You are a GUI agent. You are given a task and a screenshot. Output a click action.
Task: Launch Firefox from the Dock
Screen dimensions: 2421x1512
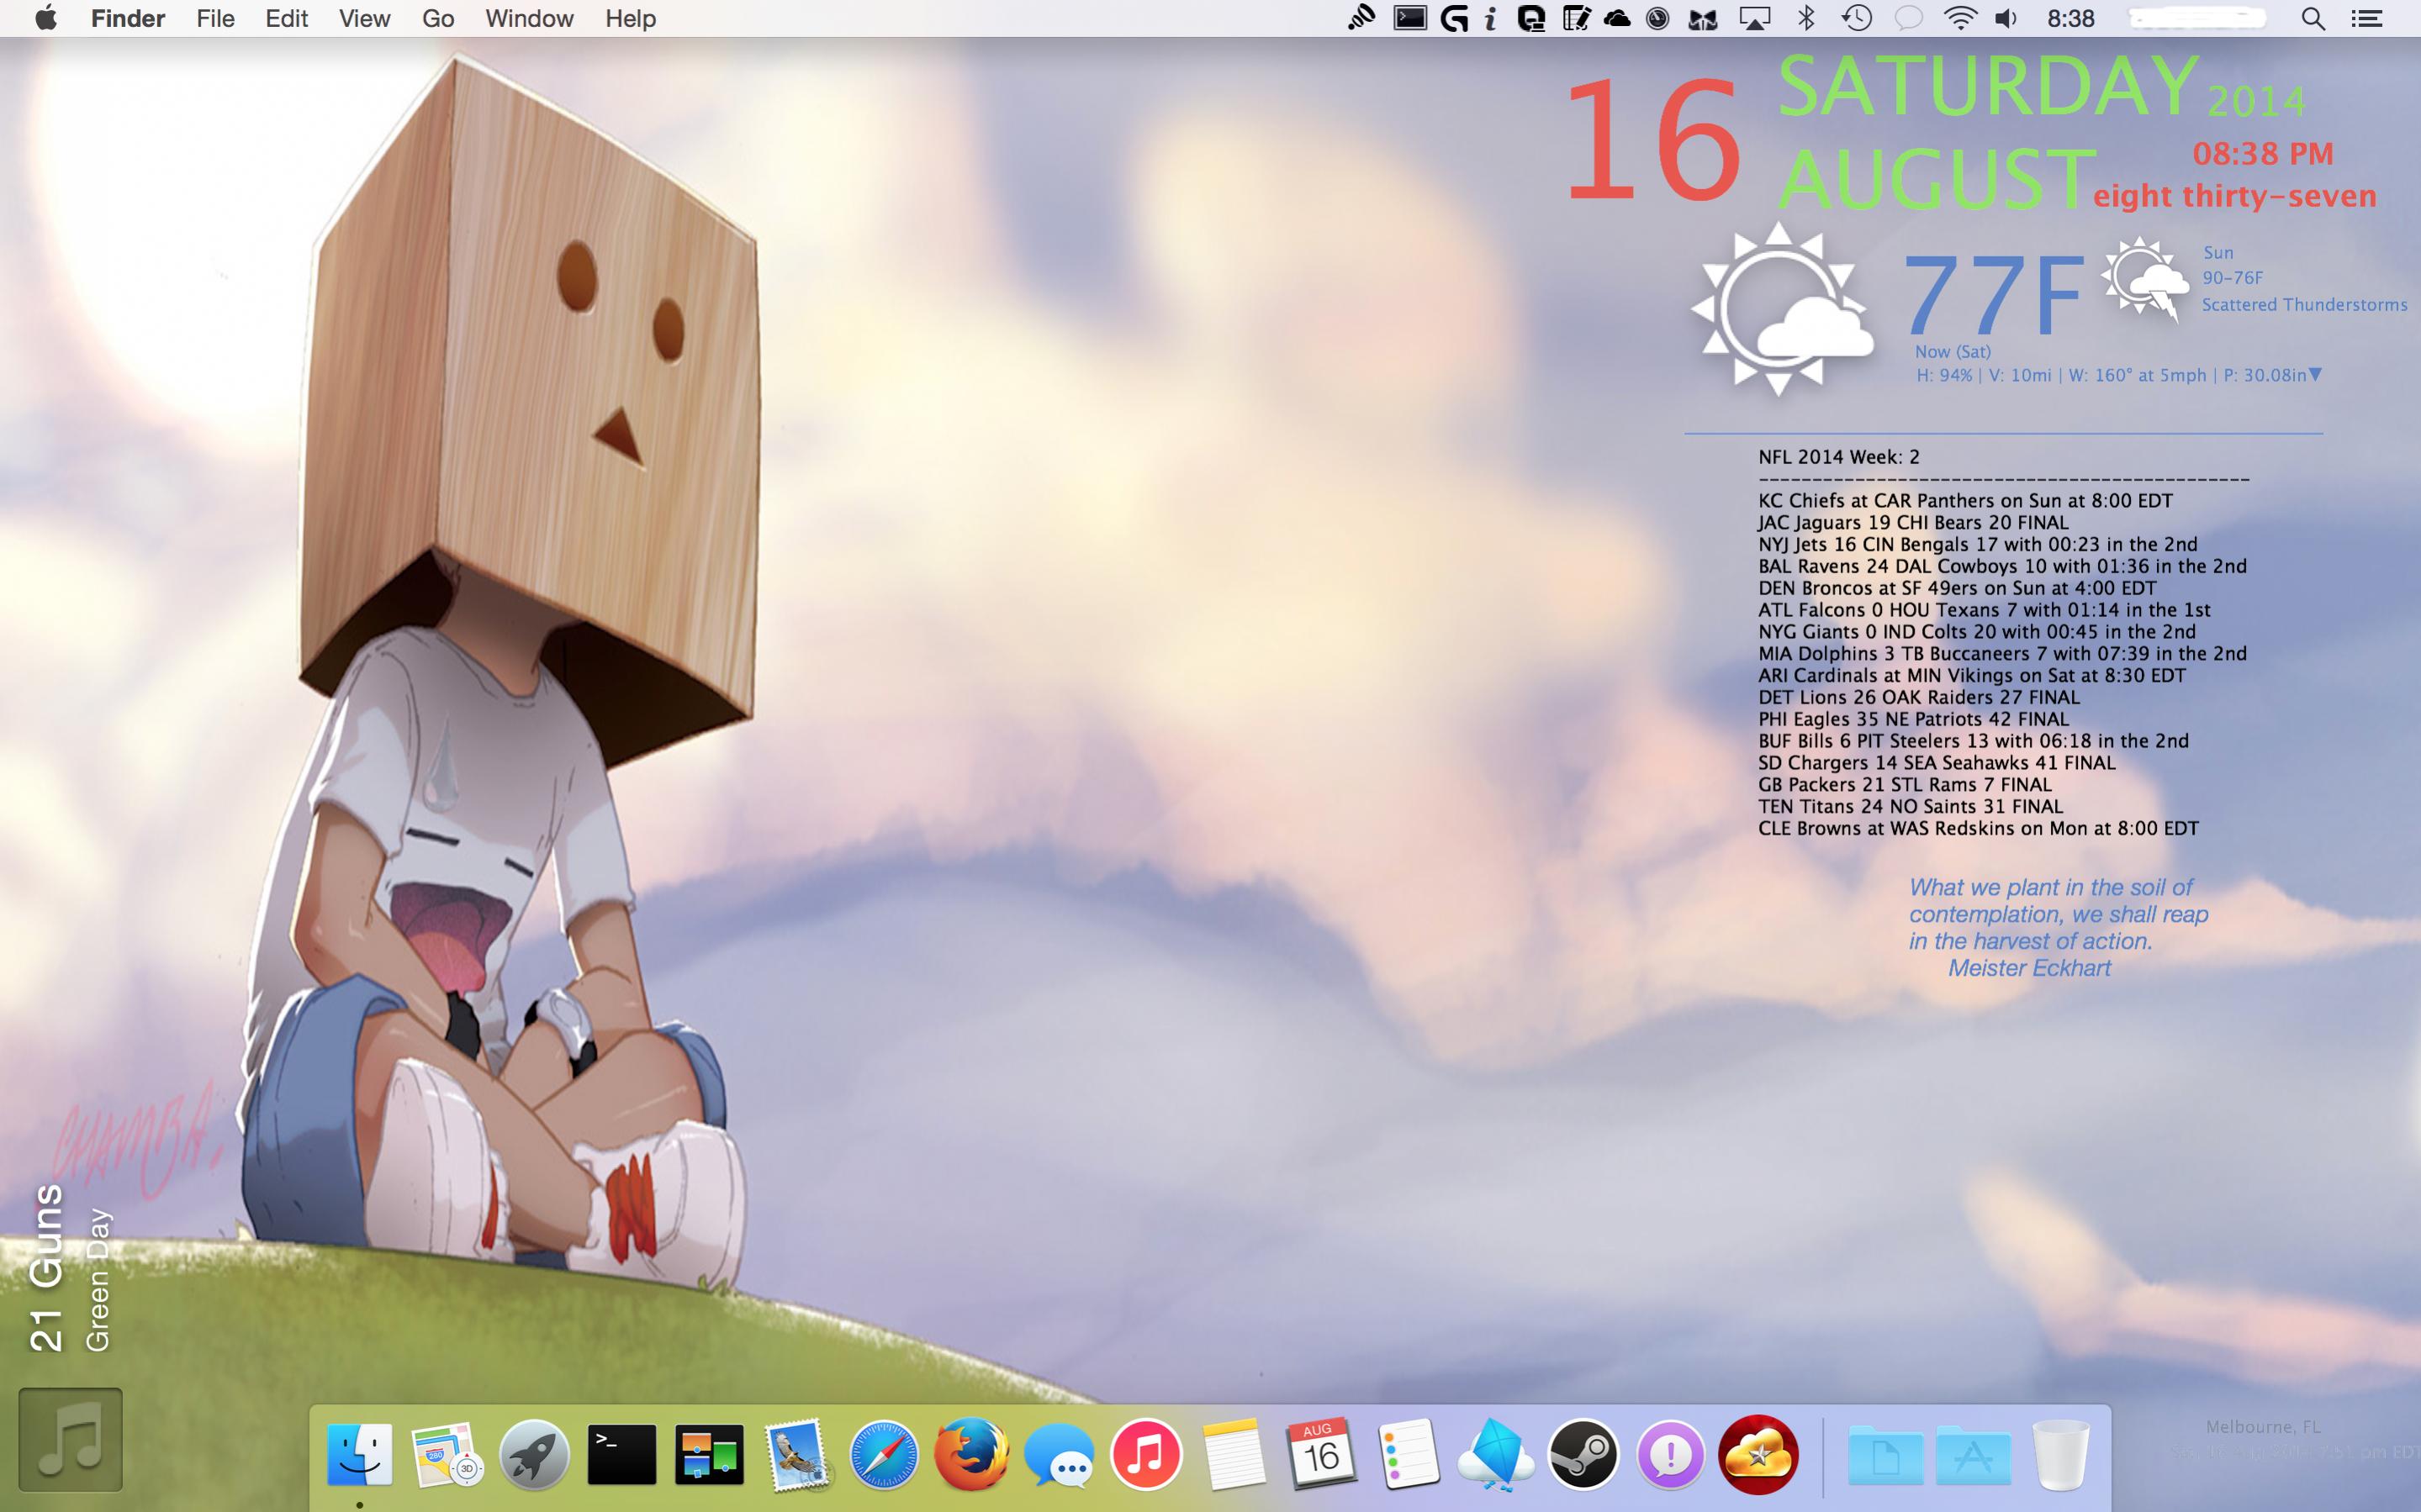tap(971, 1454)
